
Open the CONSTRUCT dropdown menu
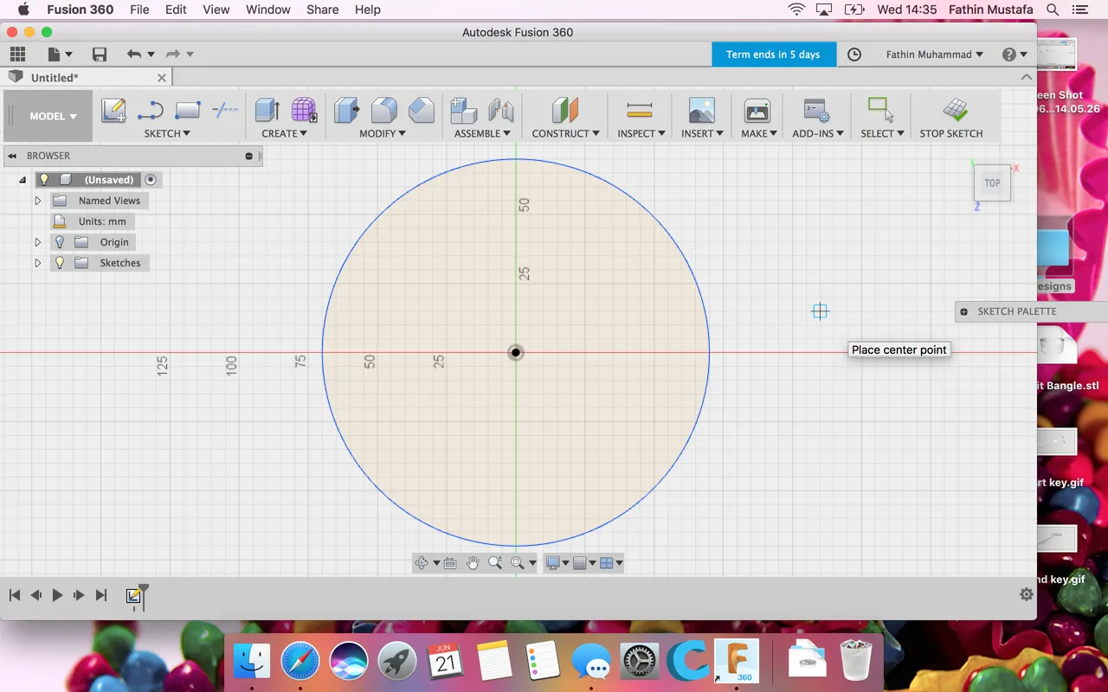click(x=566, y=133)
